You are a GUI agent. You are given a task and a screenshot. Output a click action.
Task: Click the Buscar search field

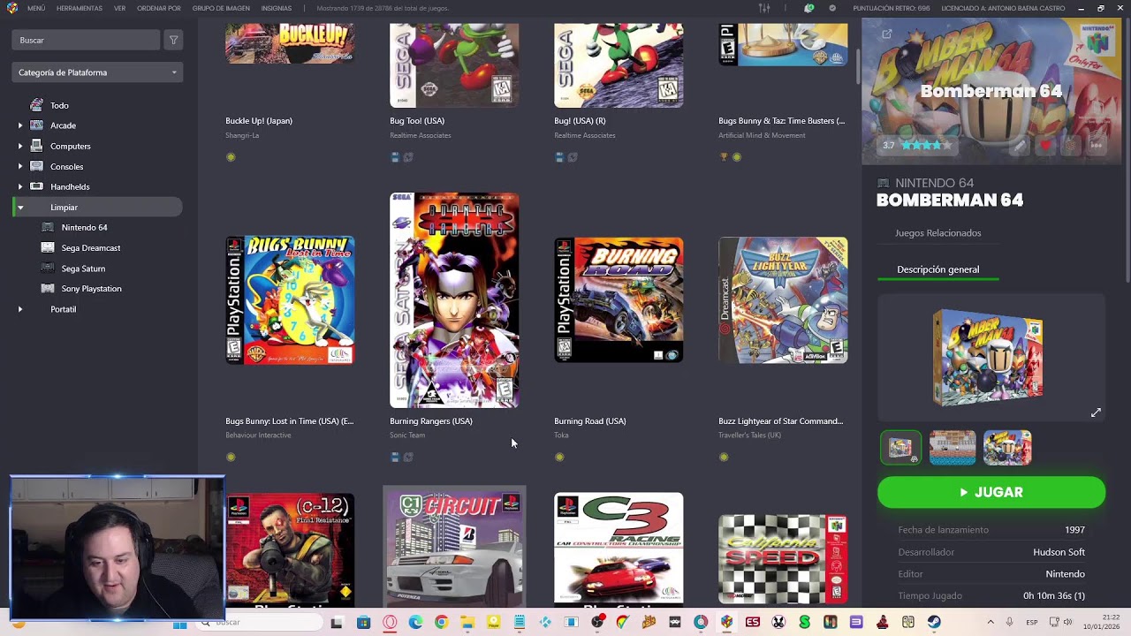86,40
